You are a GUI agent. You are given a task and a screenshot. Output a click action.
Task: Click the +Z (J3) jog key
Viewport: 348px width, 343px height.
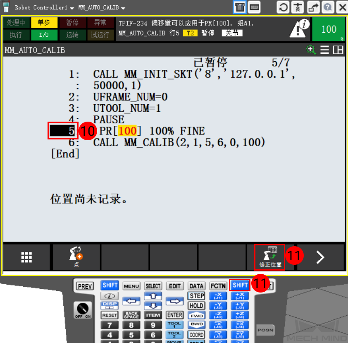pos(240,315)
